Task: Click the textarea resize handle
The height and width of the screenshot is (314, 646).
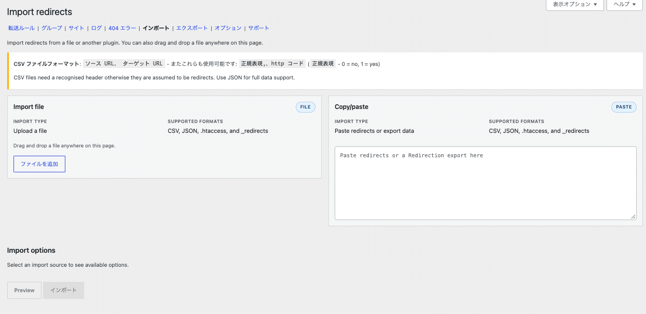Action: pyautogui.click(x=634, y=217)
